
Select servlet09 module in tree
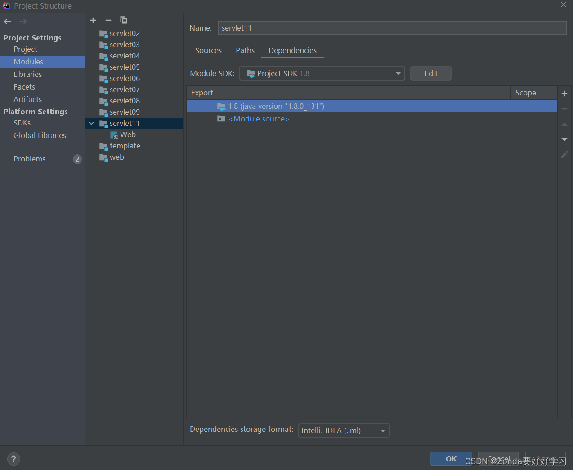pos(125,112)
